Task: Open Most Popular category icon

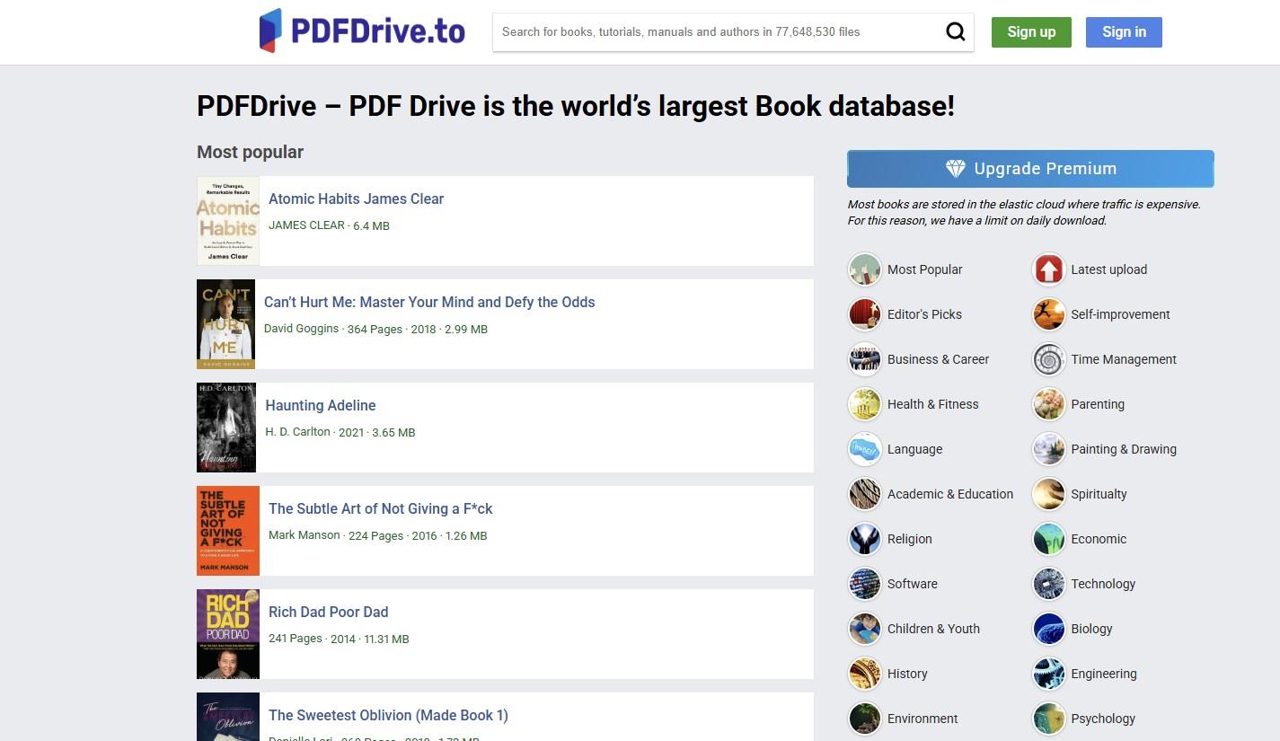Action: coord(865,269)
